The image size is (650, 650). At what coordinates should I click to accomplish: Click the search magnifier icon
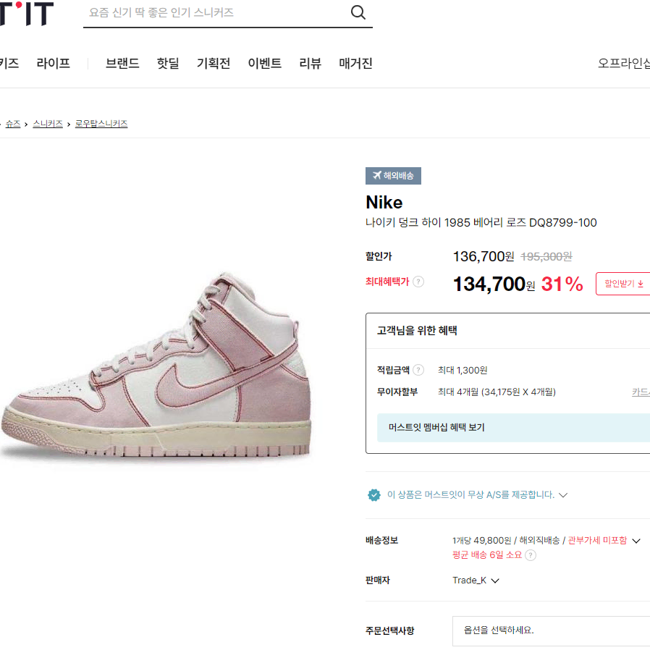tap(358, 12)
